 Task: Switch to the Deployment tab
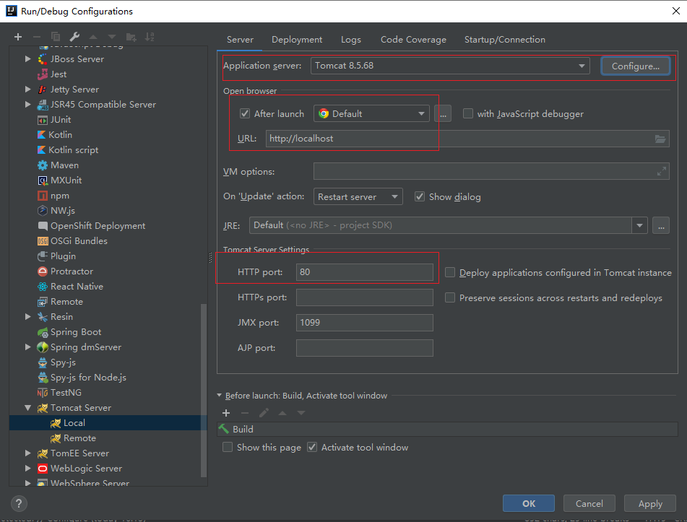click(x=297, y=40)
